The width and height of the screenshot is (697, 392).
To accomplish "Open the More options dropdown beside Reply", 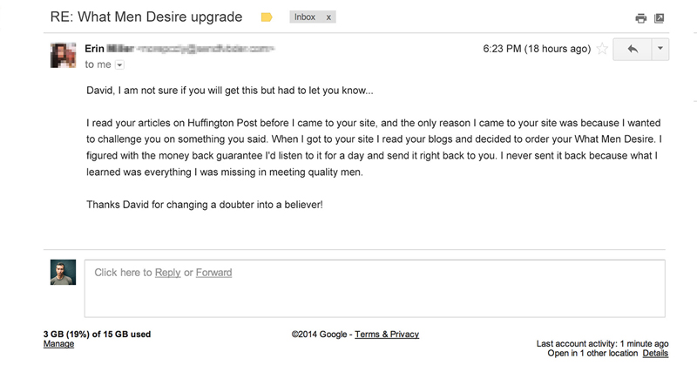I will click(x=660, y=49).
